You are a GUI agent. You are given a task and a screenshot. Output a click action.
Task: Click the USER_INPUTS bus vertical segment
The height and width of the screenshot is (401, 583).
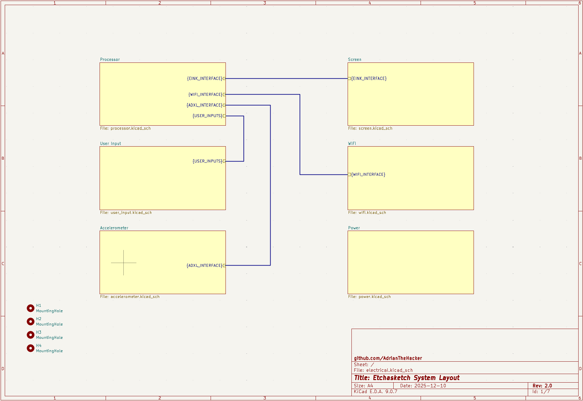244,139
